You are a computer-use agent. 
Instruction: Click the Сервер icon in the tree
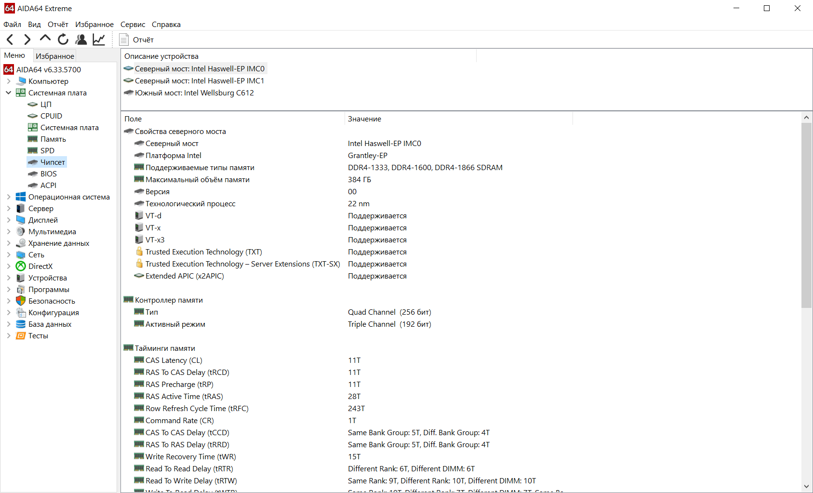[x=21, y=209]
